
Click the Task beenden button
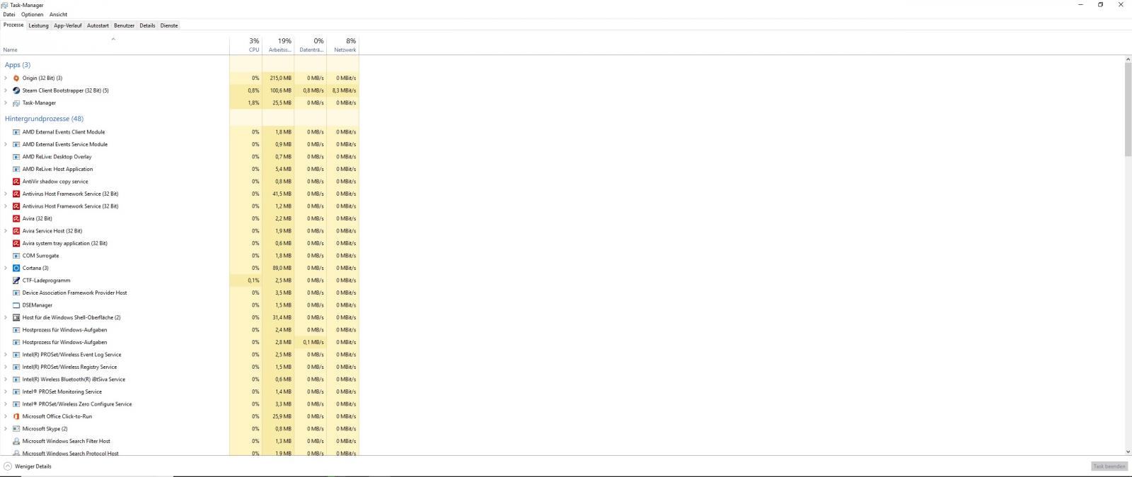coord(1109,466)
